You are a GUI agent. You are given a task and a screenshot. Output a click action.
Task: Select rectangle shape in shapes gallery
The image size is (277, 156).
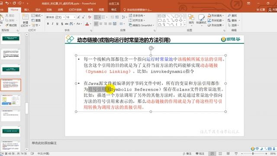point(176,16)
